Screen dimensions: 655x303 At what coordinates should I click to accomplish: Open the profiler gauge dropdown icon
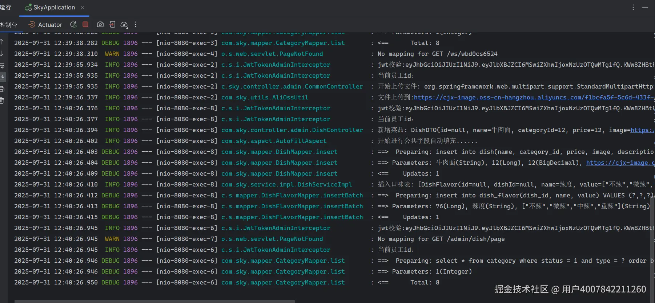(124, 25)
